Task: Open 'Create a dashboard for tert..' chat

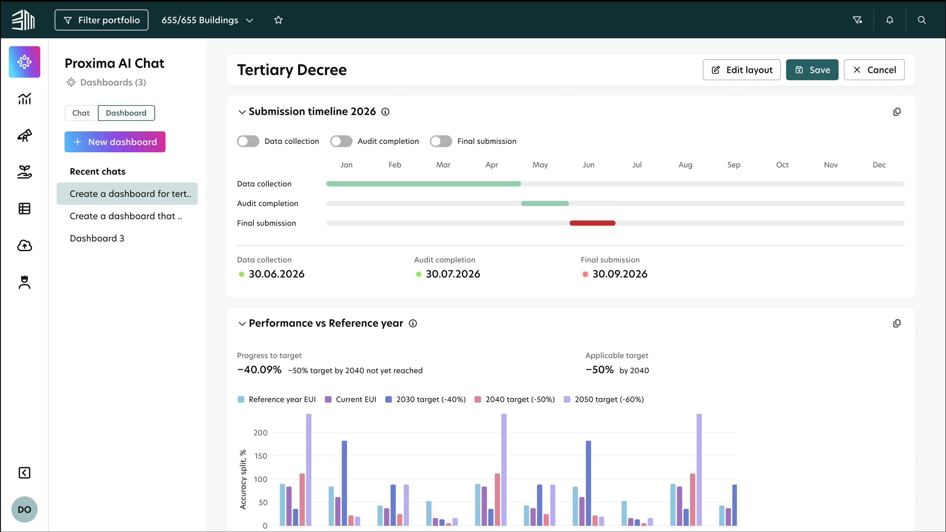Action: click(x=127, y=194)
